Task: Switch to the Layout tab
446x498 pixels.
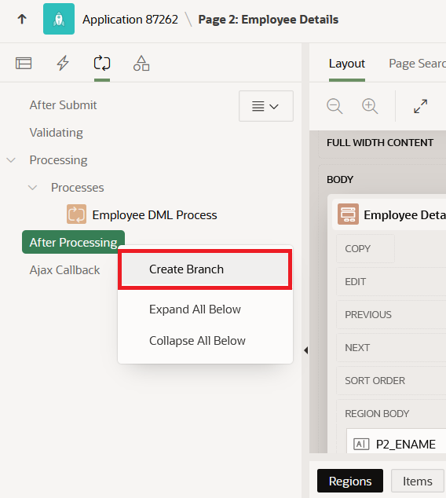Action: [346, 64]
